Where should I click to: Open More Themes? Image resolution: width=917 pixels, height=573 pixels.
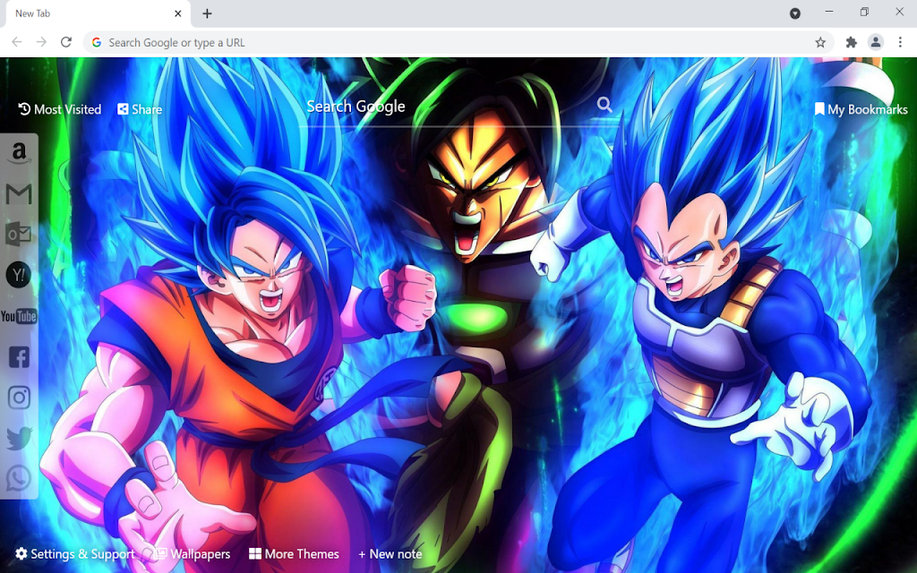294,553
